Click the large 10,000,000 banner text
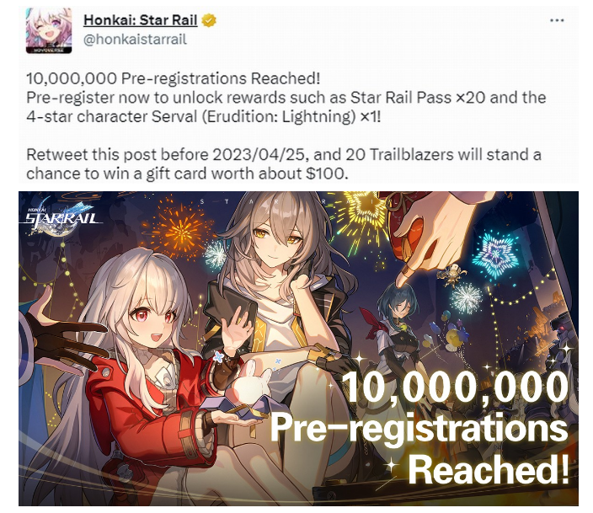Screen dimensions: 593x513 [x=456, y=387]
